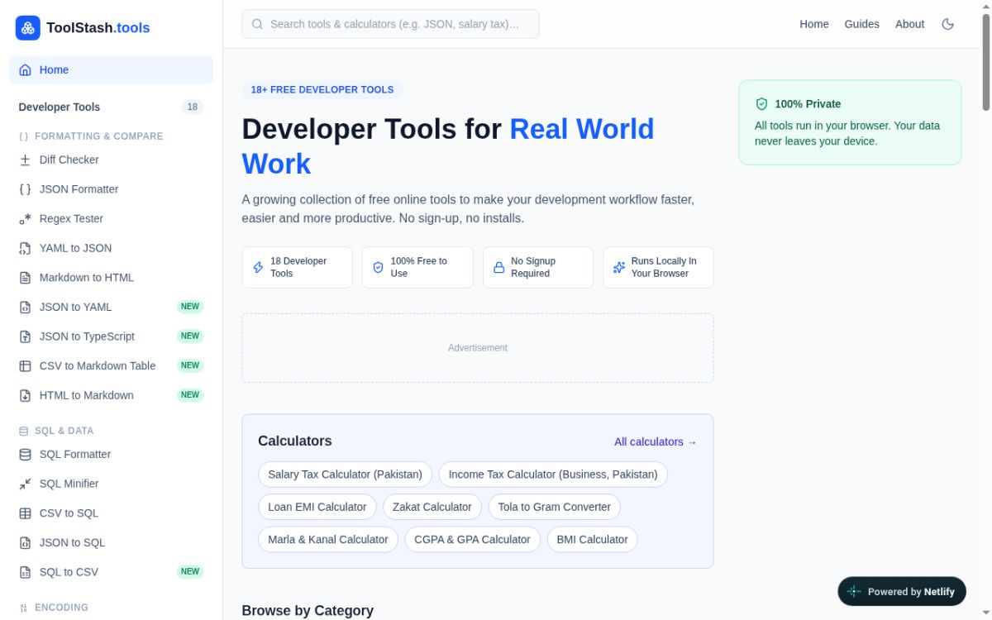Follow the All calculators link
The width and height of the screenshot is (992, 620).
(656, 442)
